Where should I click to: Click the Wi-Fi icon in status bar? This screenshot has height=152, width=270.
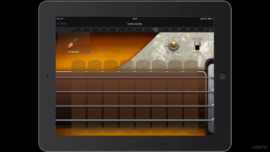62,19
